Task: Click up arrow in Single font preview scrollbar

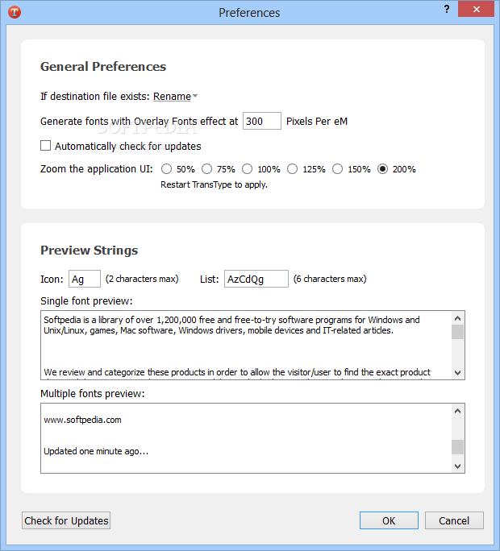Action: click(x=457, y=318)
